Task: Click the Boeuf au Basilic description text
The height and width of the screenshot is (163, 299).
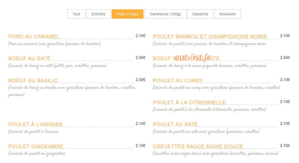Action: pyautogui.click(x=72, y=91)
